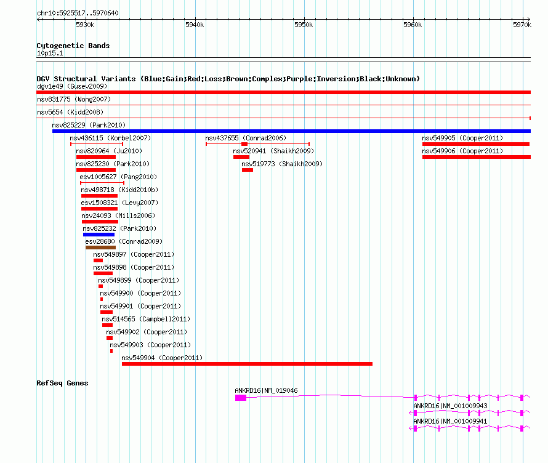Click the brown esv28680 (Conrad2009) complex bar
The width and height of the screenshot is (548, 463).
(100, 248)
